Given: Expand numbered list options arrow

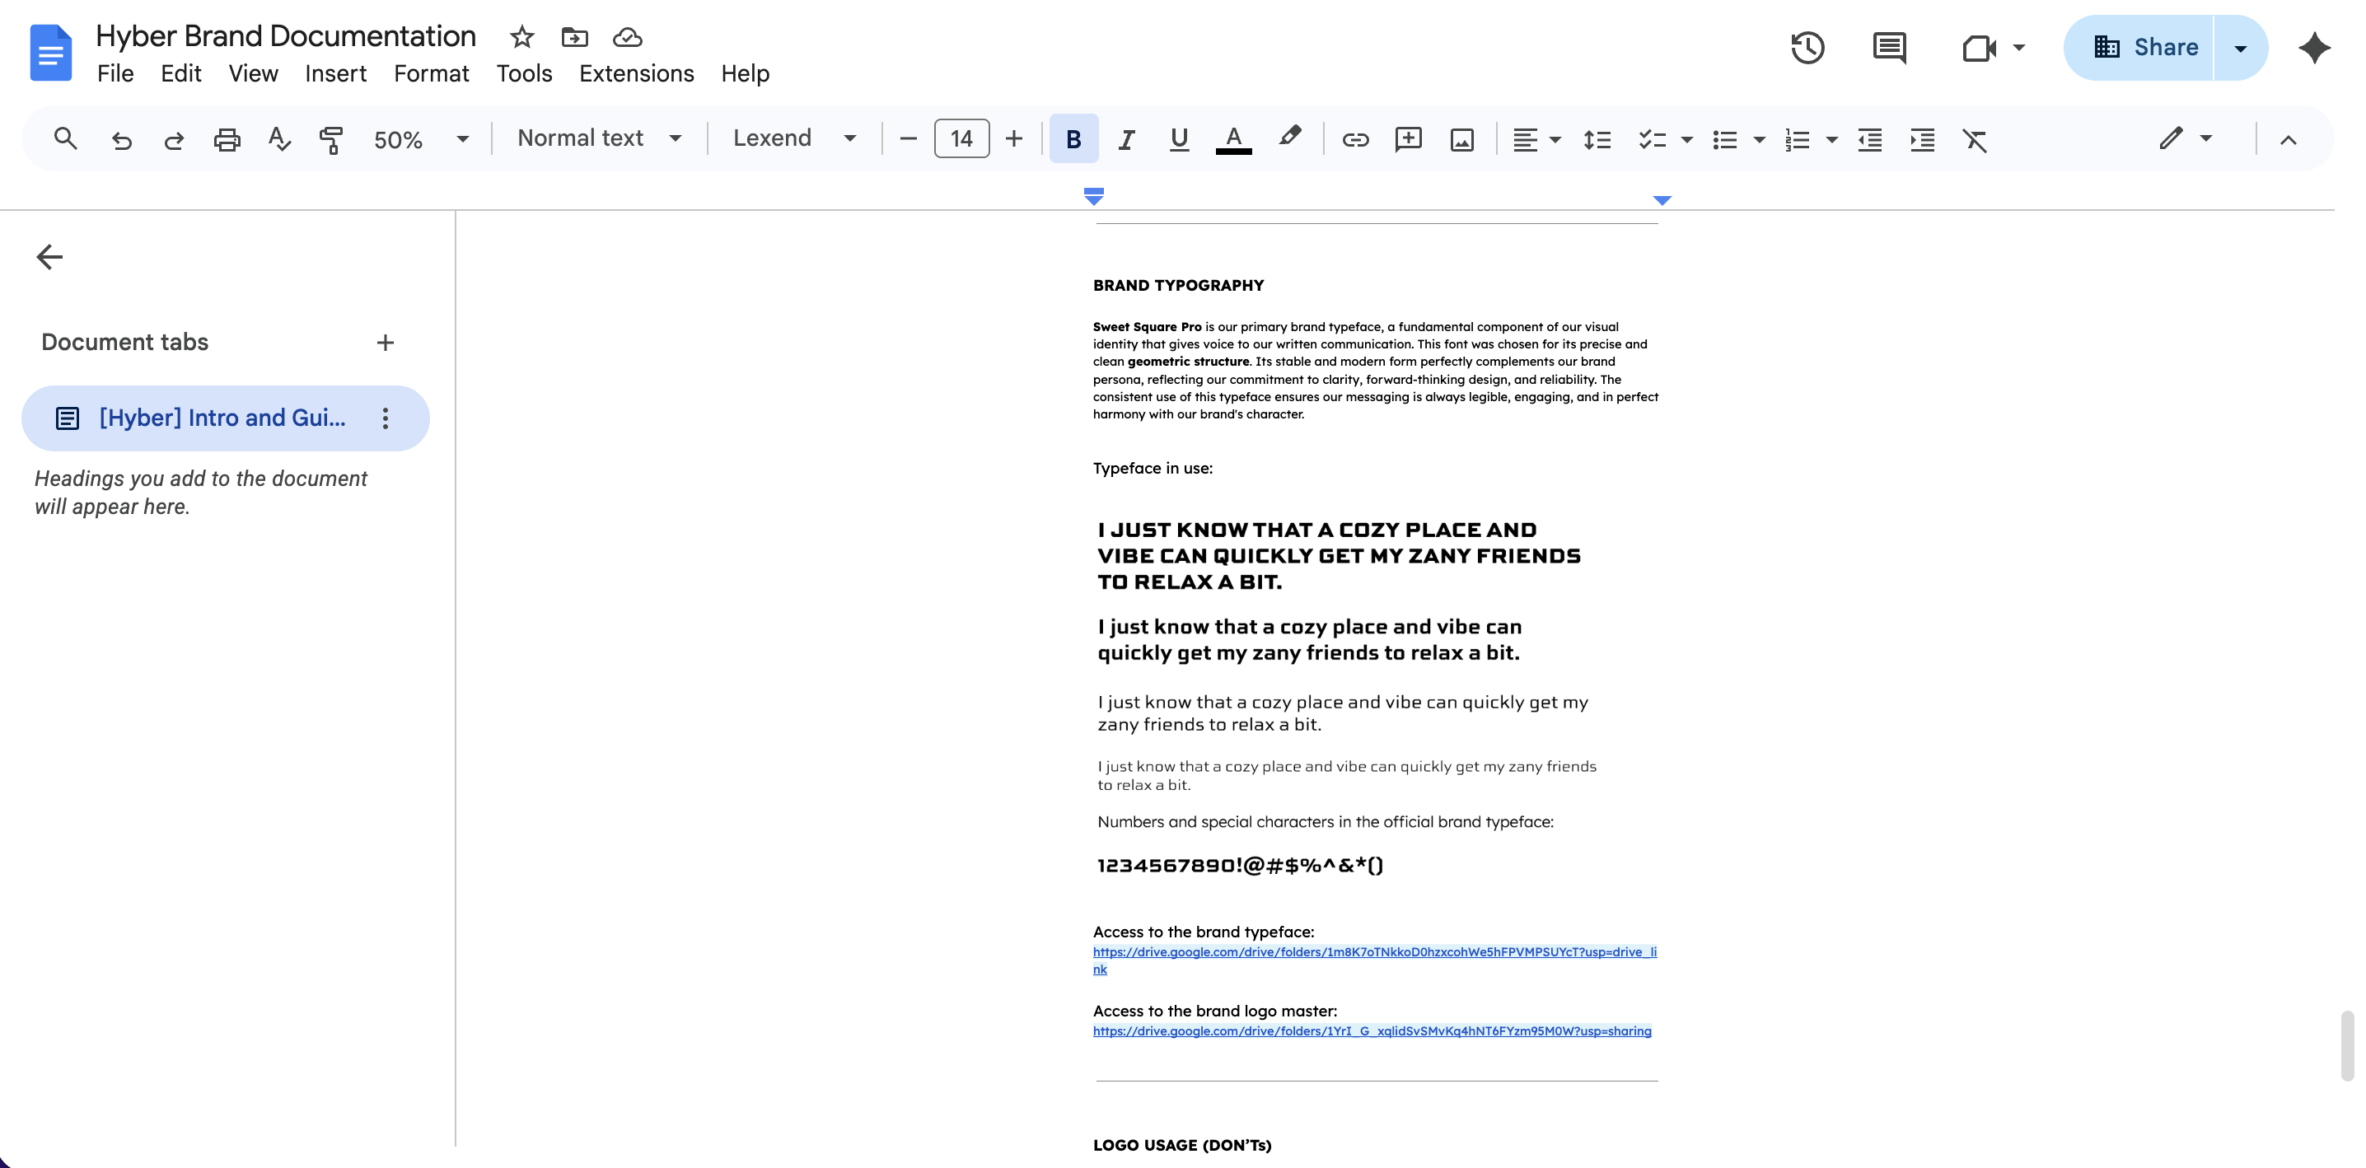Looking at the screenshot, I should pos(1831,139).
